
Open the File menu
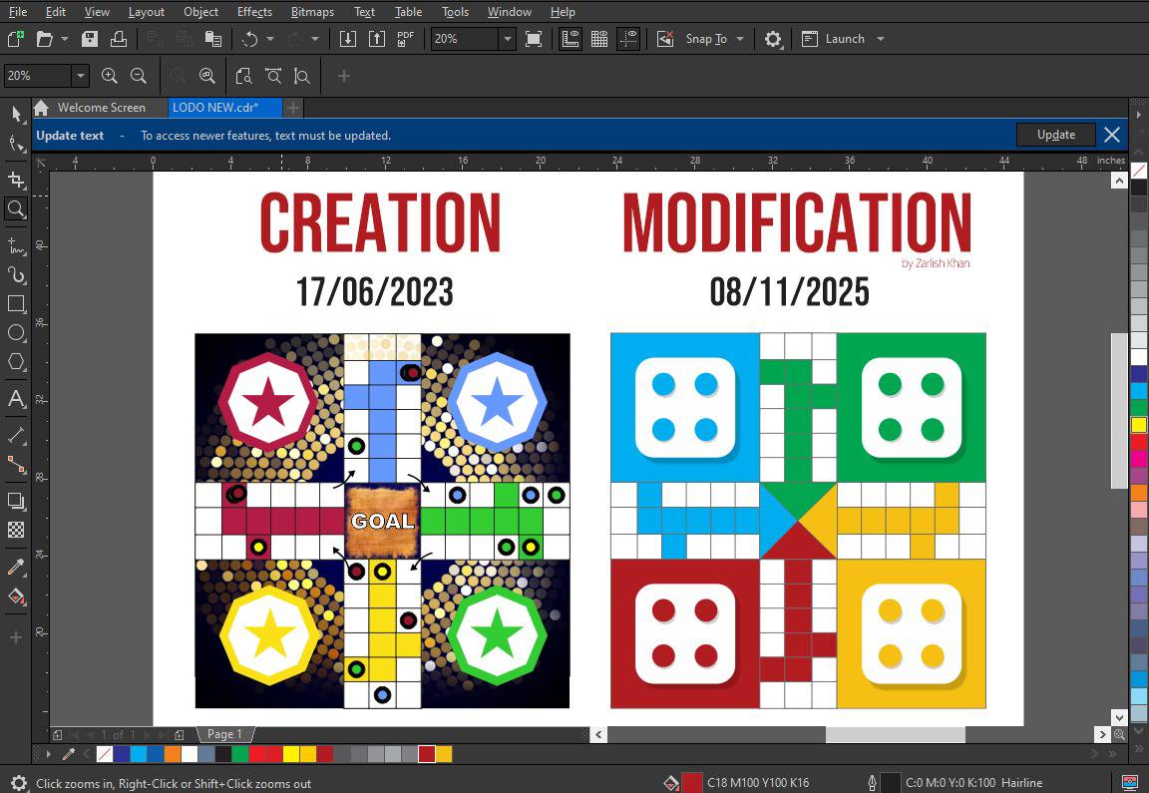(x=18, y=12)
